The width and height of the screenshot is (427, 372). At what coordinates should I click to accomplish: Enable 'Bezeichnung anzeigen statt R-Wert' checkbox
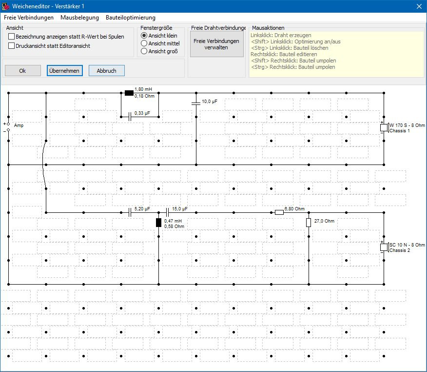coord(12,37)
